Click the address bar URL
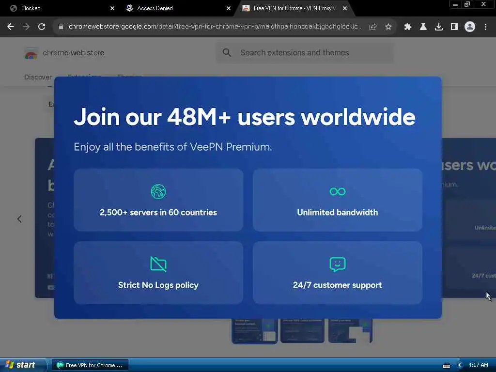Screen dimensions: 496x372 click(x=215, y=27)
